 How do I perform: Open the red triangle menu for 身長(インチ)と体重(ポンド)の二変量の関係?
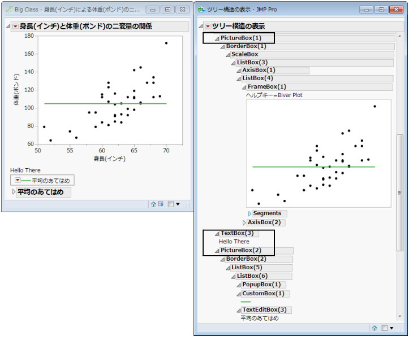(15, 27)
